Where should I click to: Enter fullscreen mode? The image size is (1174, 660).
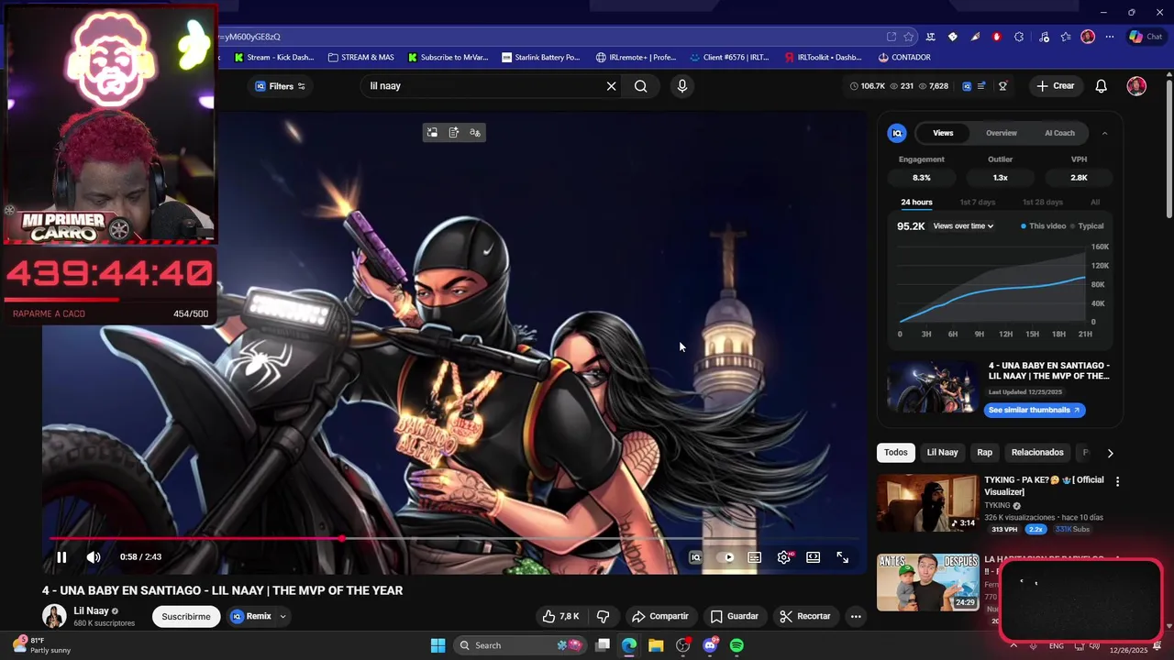point(842,557)
